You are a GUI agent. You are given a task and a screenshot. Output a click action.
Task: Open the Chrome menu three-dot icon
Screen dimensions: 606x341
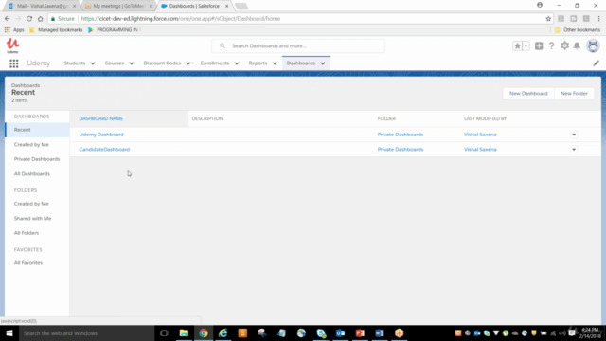point(598,19)
